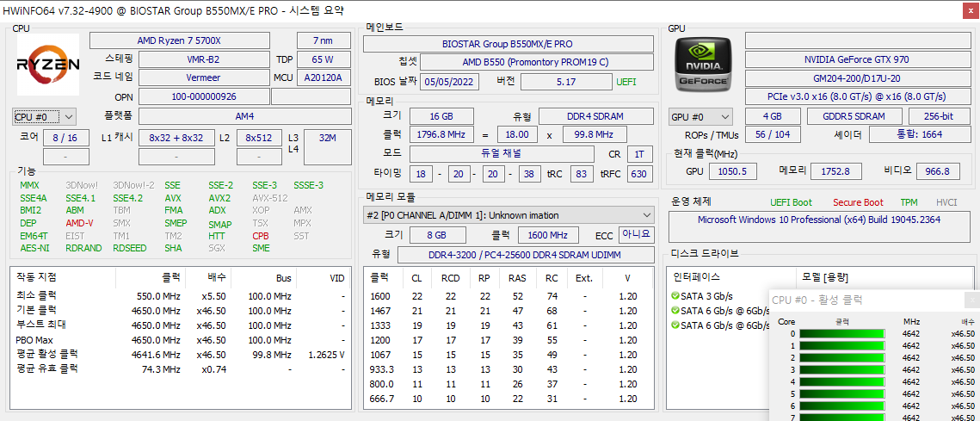
Task: Click the Core 5 active clock bar
Action: click(841, 394)
